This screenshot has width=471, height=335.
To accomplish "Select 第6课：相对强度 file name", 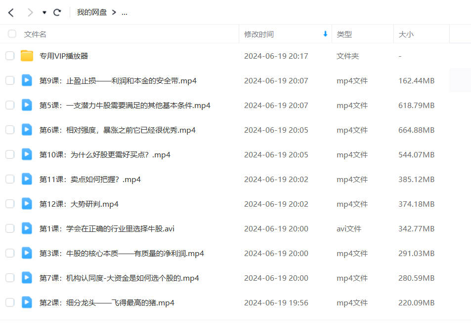I will point(118,130).
